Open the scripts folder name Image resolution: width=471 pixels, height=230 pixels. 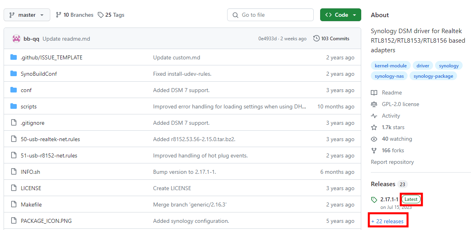coord(29,106)
